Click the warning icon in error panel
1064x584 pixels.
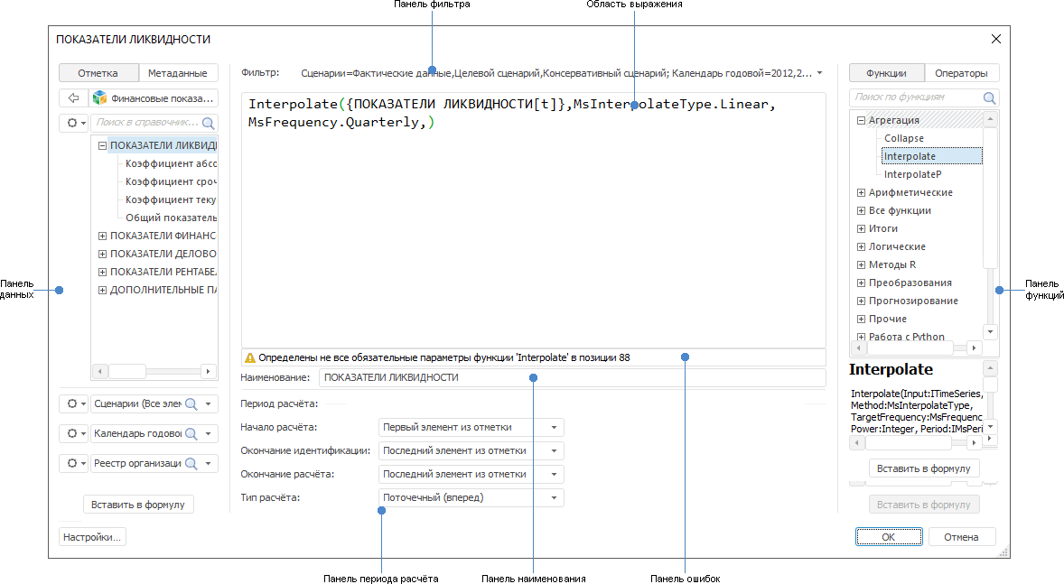(x=249, y=357)
